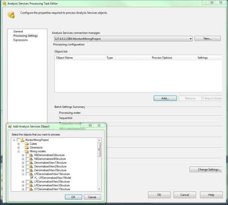The height and width of the screenshot is (205, 228).
Task: Click Help in the Task Editor
Action: (211, 195)
